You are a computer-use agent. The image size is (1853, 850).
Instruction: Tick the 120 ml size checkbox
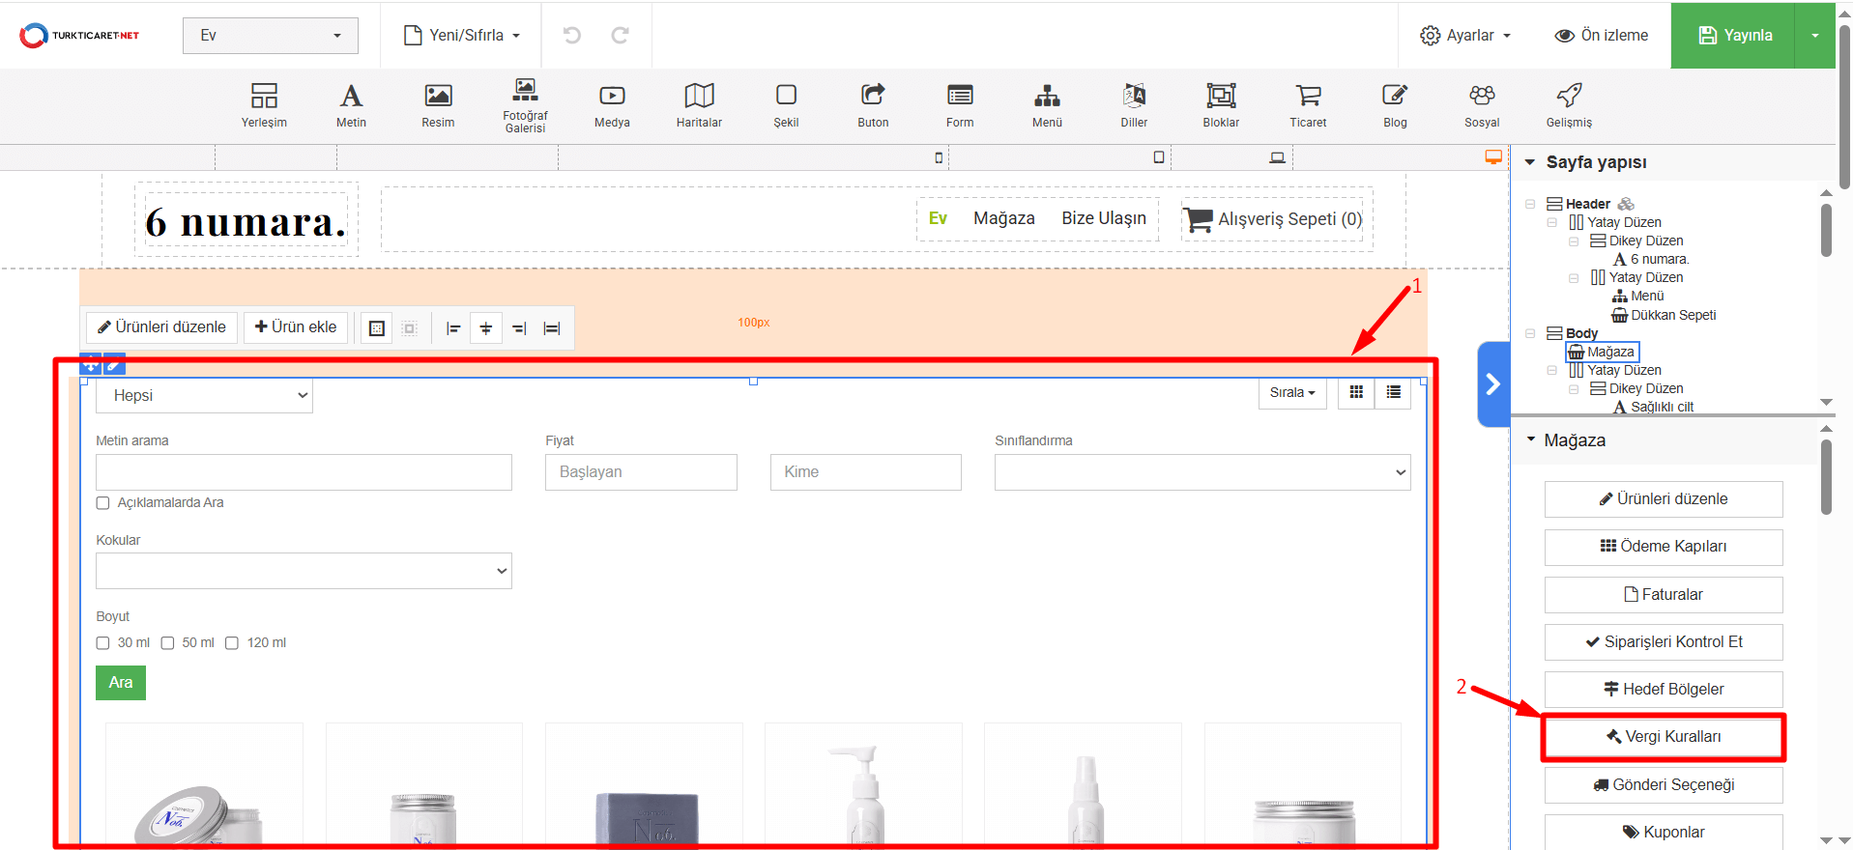(x=232, y=643)
